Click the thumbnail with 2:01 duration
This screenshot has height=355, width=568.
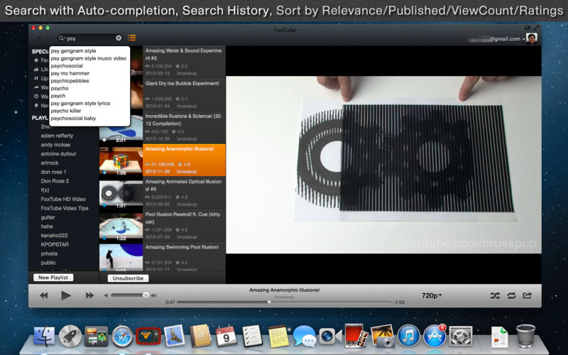click(121, 130)
